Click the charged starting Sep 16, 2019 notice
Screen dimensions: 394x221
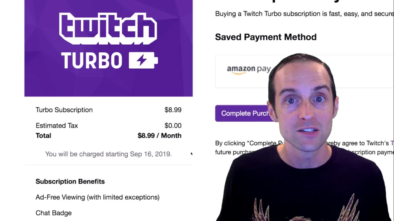[x=108, y=154]
